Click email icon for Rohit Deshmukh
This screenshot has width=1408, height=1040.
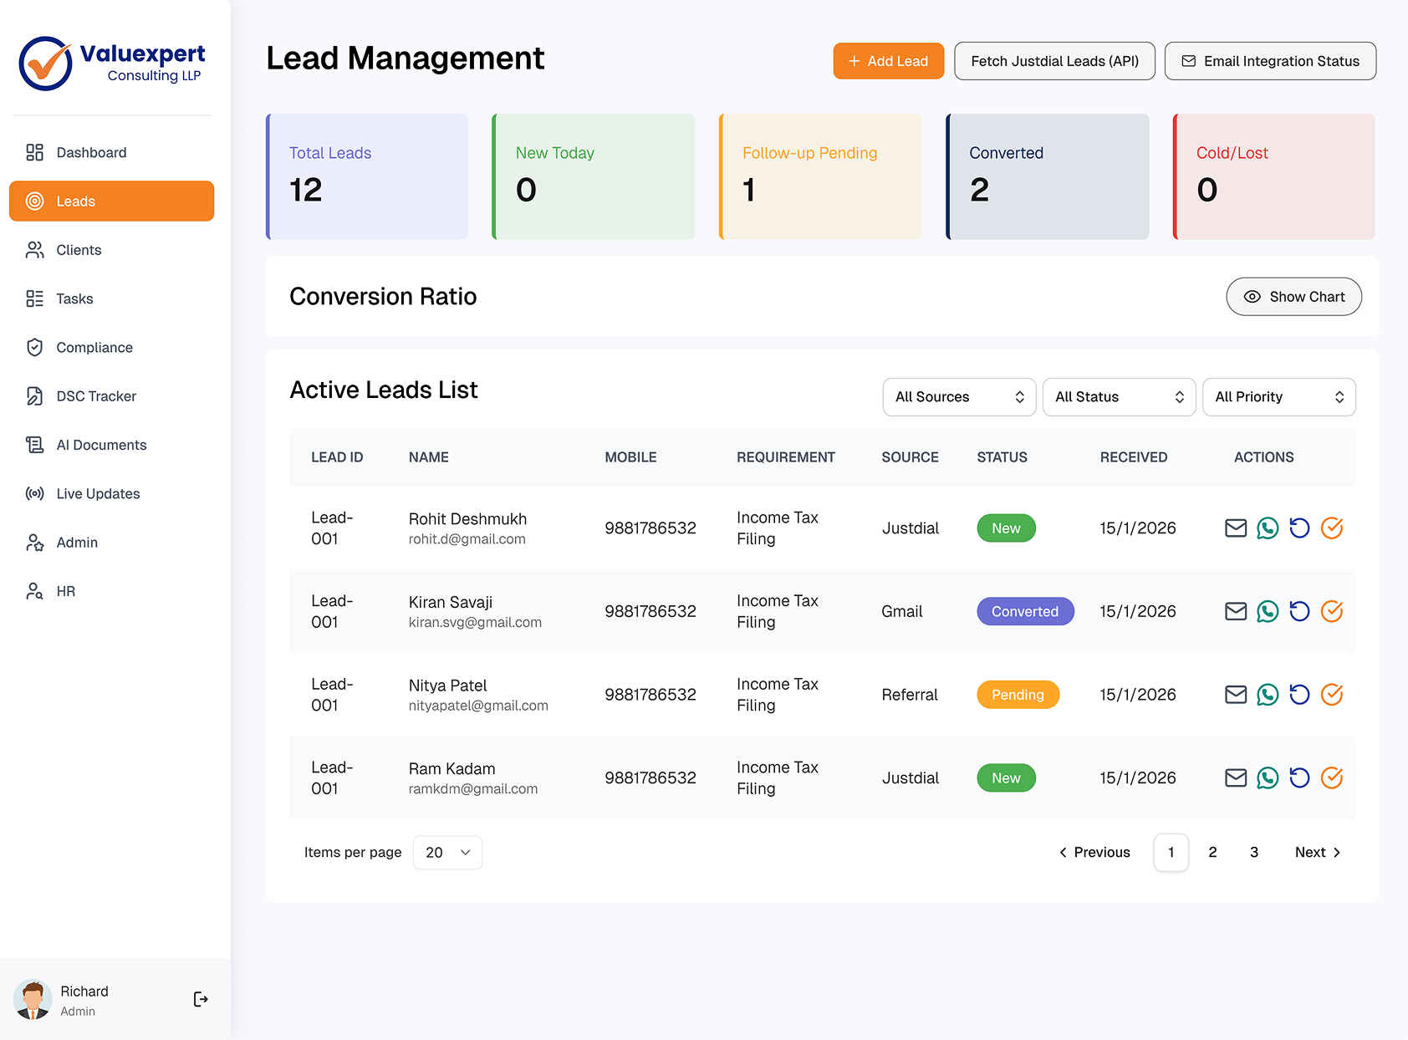[x=1236, y=528]
